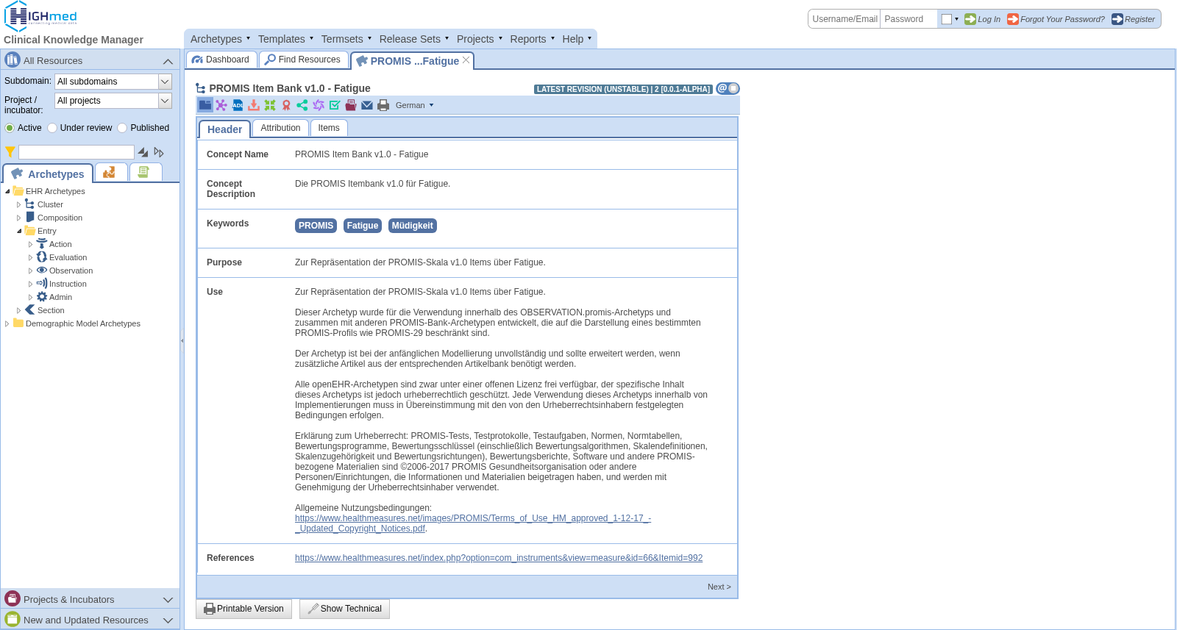The height and width of the screenshot is (630, 1177).
Task: Expand the Demographic Model Archetypes node
Action: (x=7, y=323)
